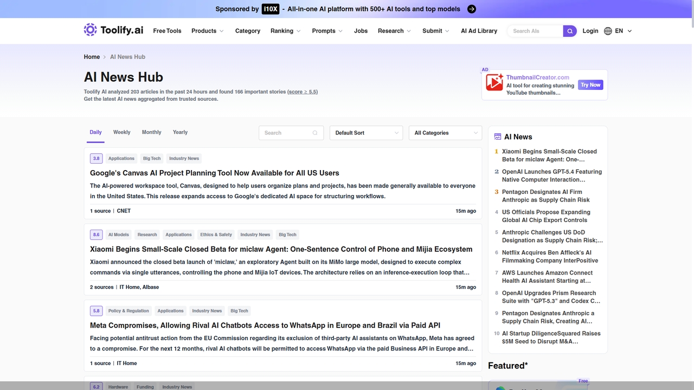
Task: Open Free Tools in the nav bar
Action: pyautogui.click(x=167, y=31)
